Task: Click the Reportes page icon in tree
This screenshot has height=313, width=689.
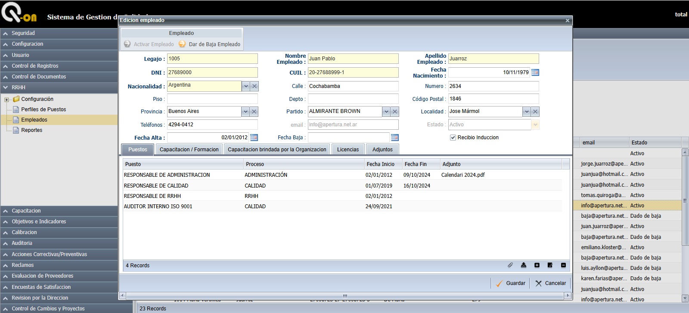Action: (x=16, y=130)
